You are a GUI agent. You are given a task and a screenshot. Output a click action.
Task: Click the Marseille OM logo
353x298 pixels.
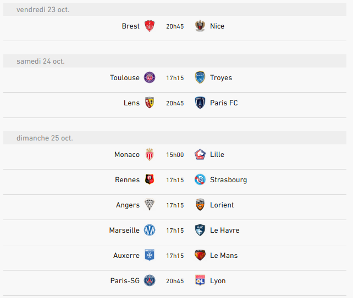[x=150, y=230]
